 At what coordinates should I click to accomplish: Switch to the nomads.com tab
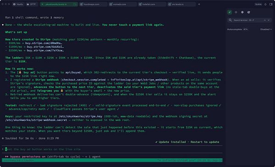pyautogui.click(x=122, y=4)
